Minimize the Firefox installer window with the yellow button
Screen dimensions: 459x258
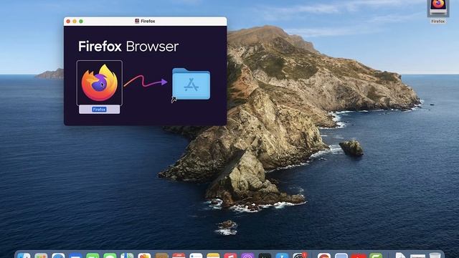tap(75, 21)
